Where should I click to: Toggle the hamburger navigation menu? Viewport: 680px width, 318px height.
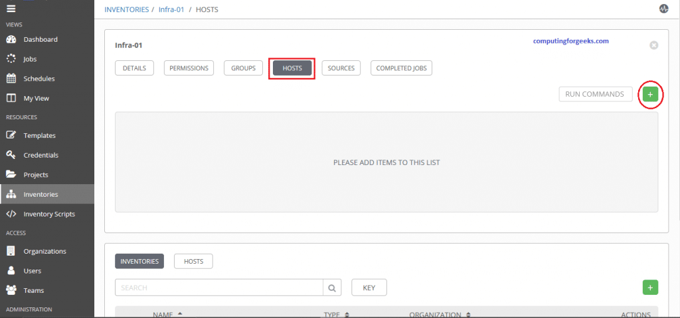[x=11, y=9]
